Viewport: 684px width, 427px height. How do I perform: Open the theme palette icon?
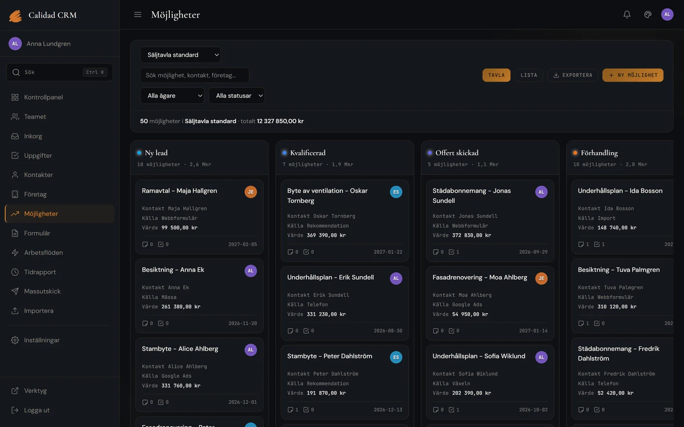(x=648, y=15)
